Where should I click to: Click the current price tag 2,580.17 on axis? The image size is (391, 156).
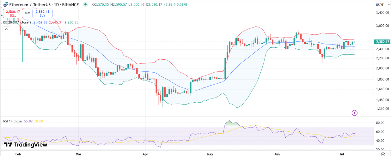(382, 42)
